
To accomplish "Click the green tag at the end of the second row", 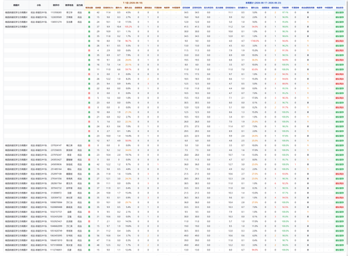I will pos(340,17).
